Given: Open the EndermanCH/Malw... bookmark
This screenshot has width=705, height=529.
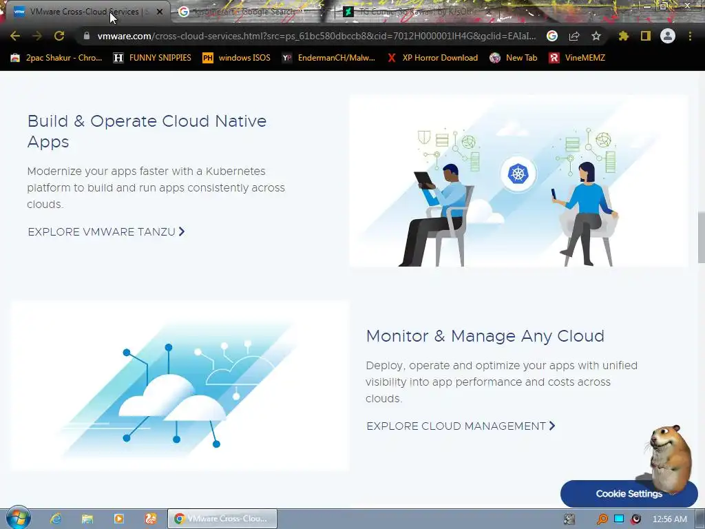Looking at the screenshot, I should click(328, 58).
